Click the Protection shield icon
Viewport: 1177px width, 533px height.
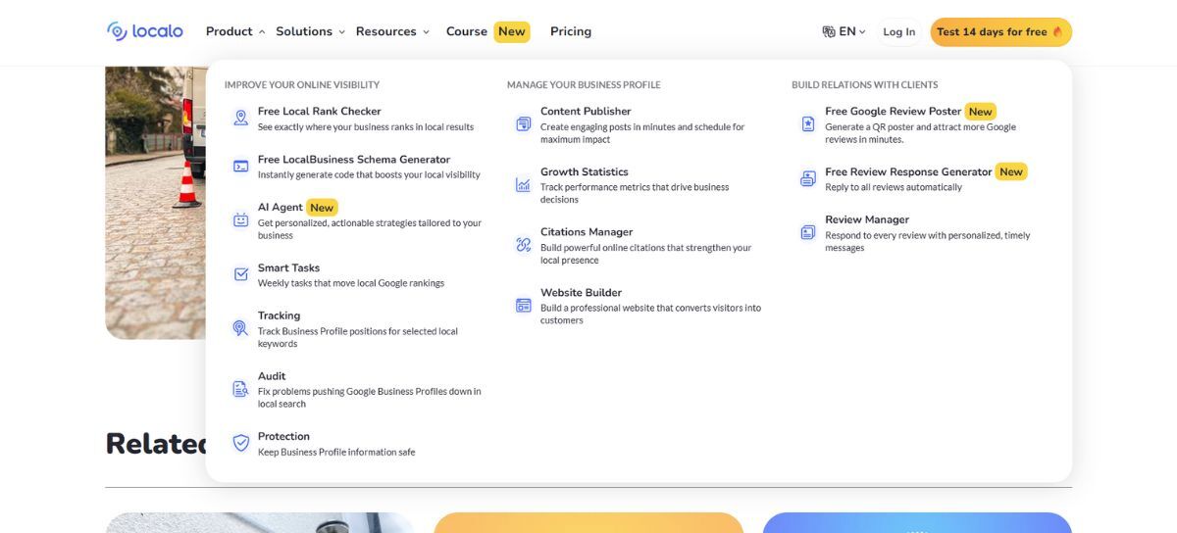pyautogui.click(x=240, y=443)
